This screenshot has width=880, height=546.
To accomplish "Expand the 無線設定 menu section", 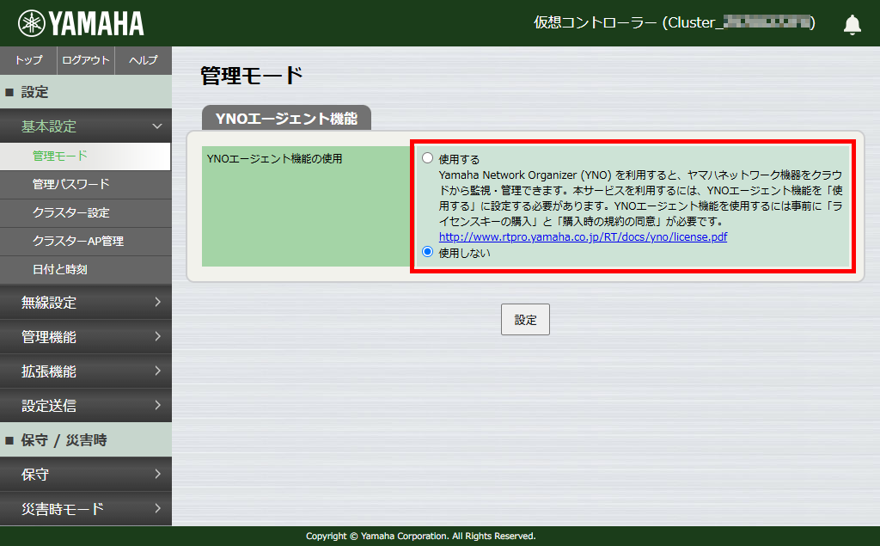I will pyautogui.click(x=86, y=302).
